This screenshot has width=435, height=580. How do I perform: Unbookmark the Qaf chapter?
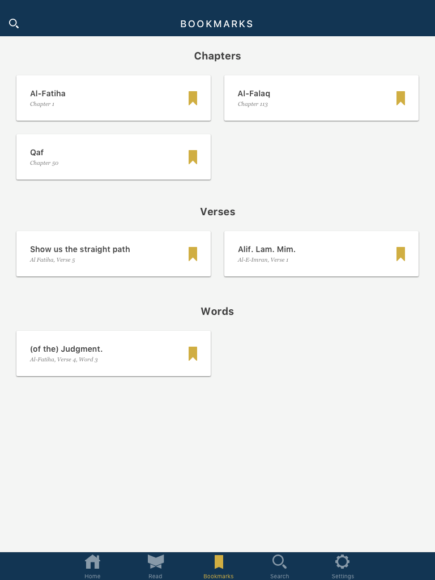coord(193,157)
